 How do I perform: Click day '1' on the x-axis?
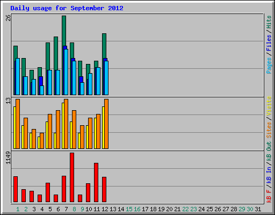point(18,209)
